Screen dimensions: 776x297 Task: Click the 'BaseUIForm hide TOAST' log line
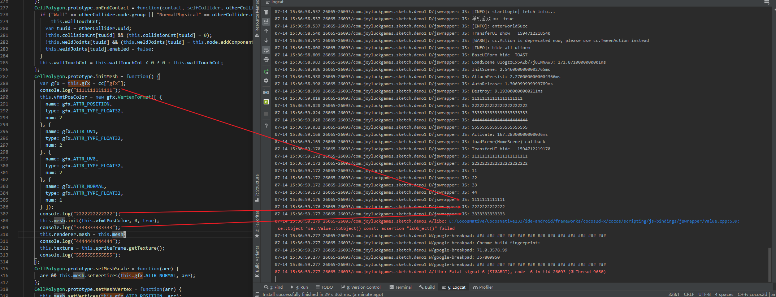[401, 55]
